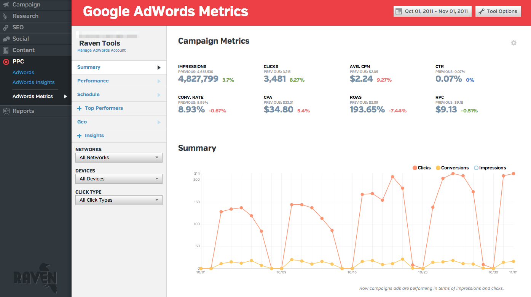Click the red PPC target icon
The height and width of the screenshot is (297, 531).
click(x=6, y=62)
